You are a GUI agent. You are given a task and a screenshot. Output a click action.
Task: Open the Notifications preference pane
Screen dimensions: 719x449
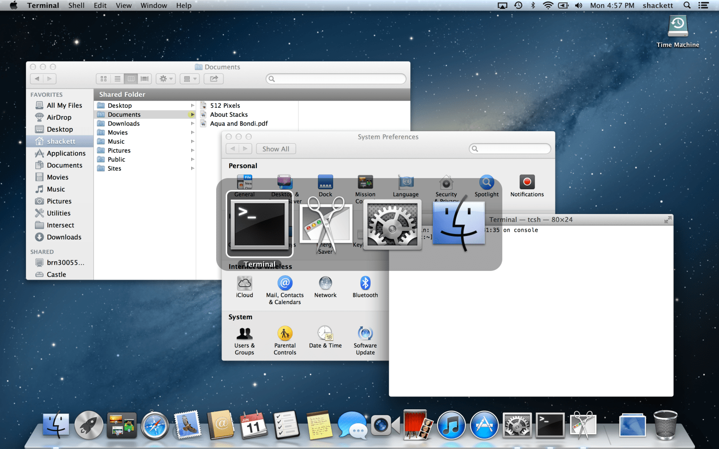click(x=527, y=185)
